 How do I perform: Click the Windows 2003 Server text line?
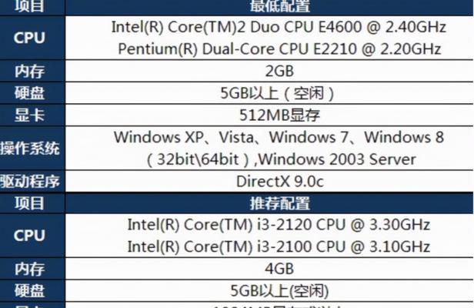tap(281, 159)
